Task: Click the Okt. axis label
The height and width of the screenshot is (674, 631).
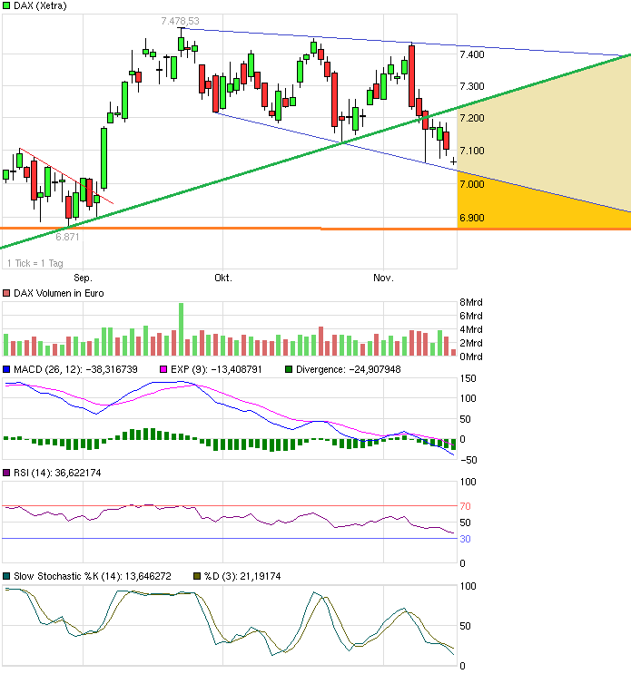Action: tap(223, 278)
